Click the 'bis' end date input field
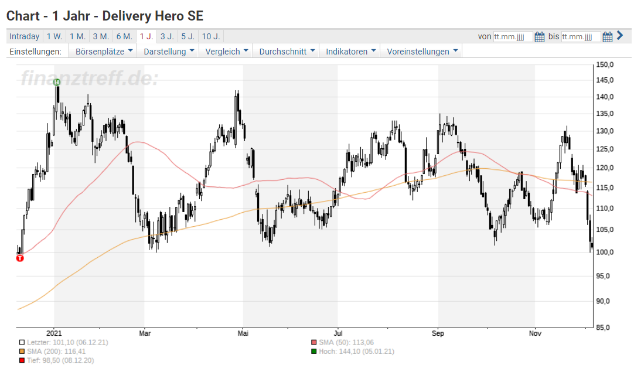This screenshot has width=634, height=375. point(581,37)
